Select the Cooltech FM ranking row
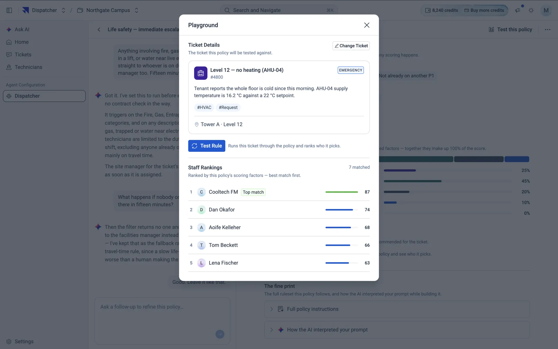558x349 pixels. [x=279, y=192]
